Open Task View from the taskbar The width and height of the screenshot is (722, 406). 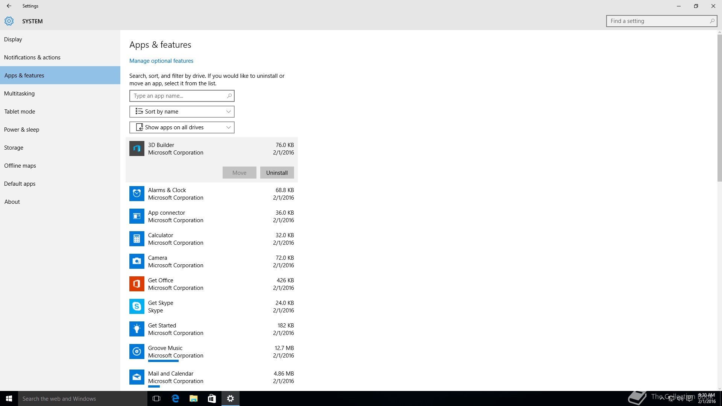[x=156, y=398]
